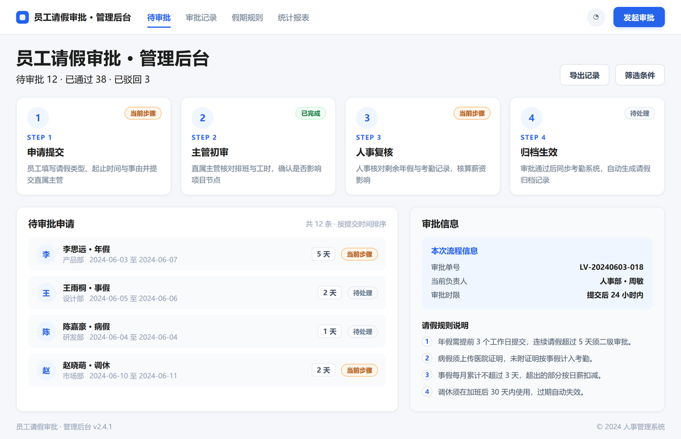Image resolution: width=681 pixels, height=439 pixels.
Task: Open the 李思远 • 年假 request
Action: pyautogui.click(x=207, y=254)
